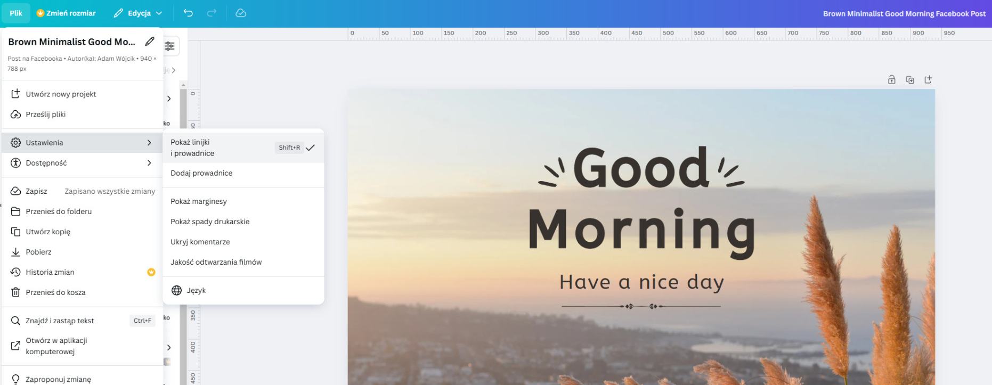992x385 pixels.
Task: Open the Plik file menu
Action: pyautogui.click(x=16, y=13)
